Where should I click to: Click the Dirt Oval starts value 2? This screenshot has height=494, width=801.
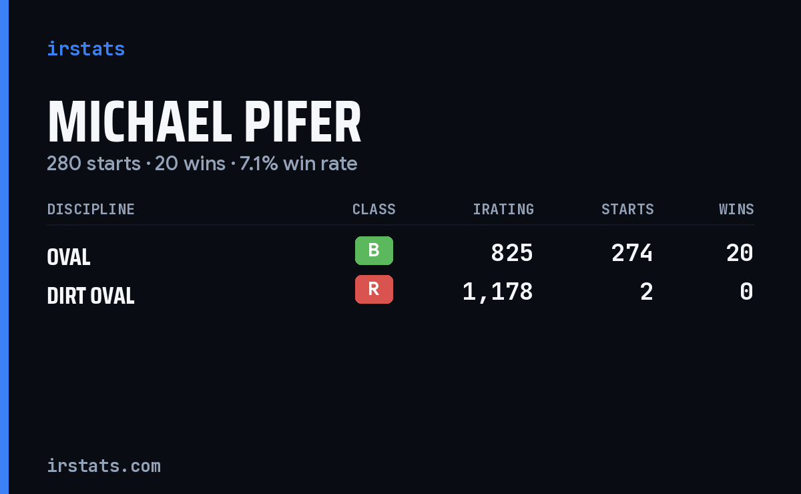coord(646,292)
